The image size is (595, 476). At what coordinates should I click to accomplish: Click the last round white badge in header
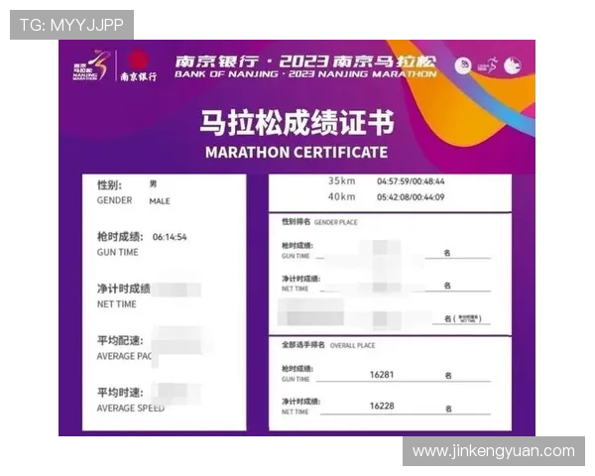[x=513, y=65]
